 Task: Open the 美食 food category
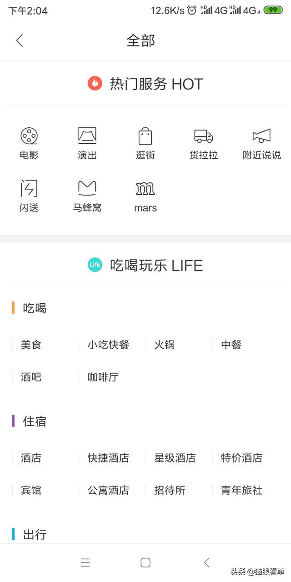point(30,345)
